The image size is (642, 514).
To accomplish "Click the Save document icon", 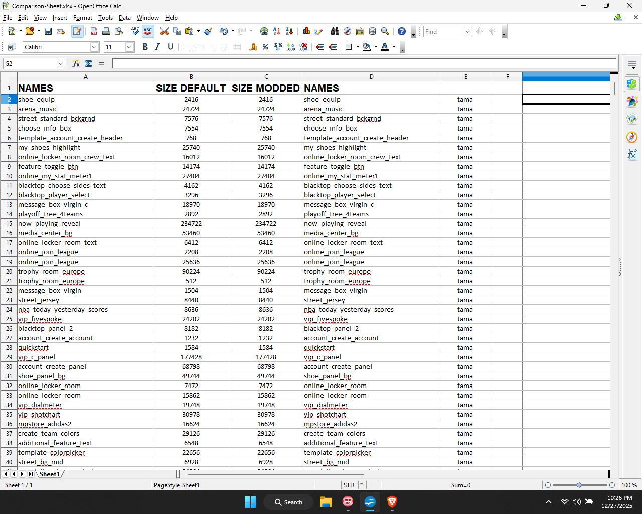I will (48, 31).
